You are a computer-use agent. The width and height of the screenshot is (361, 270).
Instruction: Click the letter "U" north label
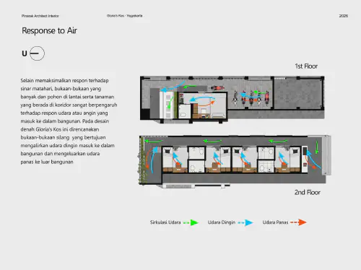pos(25,53)
